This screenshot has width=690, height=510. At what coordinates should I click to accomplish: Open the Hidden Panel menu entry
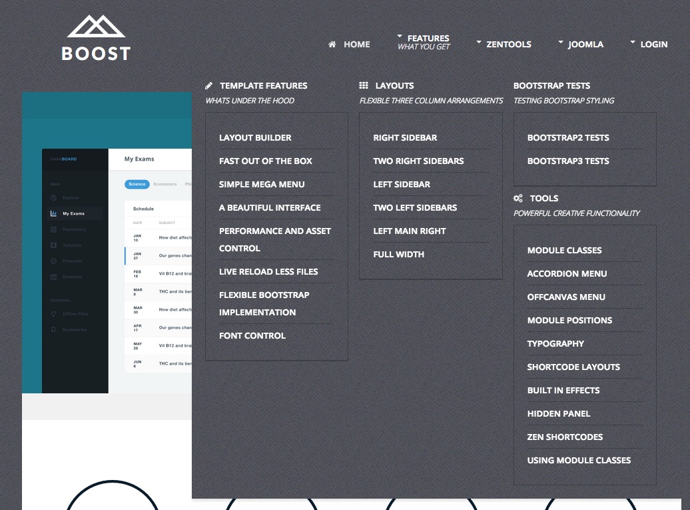tap(559, 414)
